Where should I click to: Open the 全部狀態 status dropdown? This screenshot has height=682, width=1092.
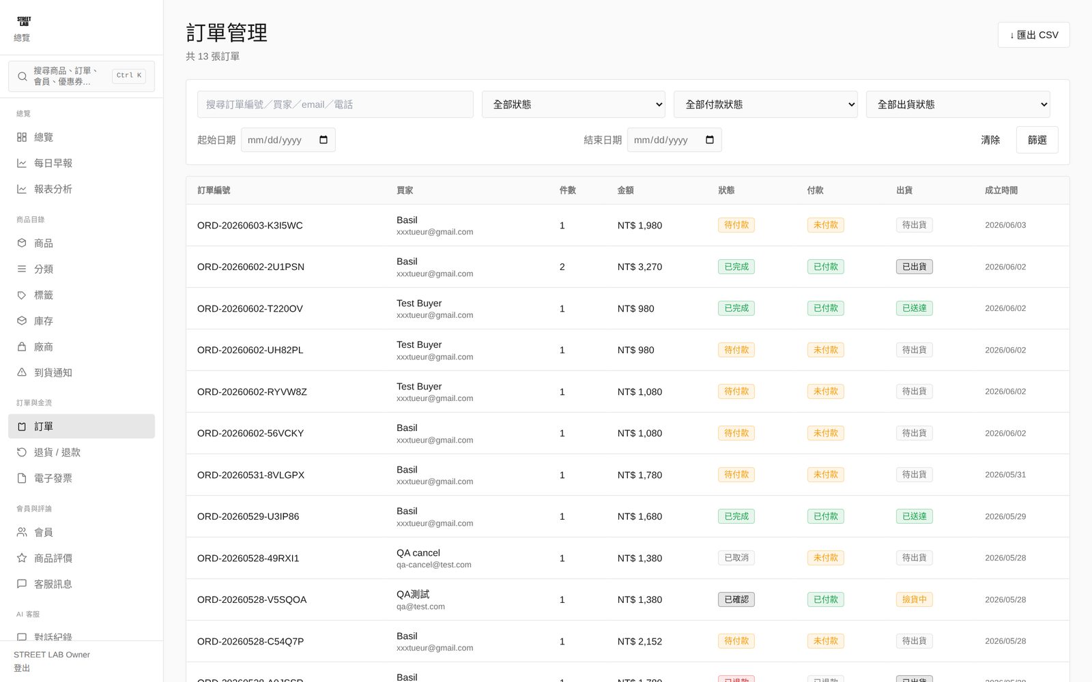pos(573,104)
